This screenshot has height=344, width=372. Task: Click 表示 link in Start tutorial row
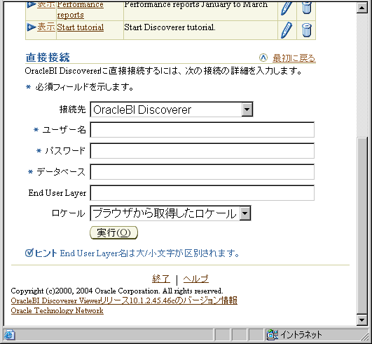point(46,27)
